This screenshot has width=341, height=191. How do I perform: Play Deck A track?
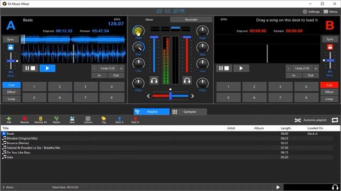(x=47, y=68)
